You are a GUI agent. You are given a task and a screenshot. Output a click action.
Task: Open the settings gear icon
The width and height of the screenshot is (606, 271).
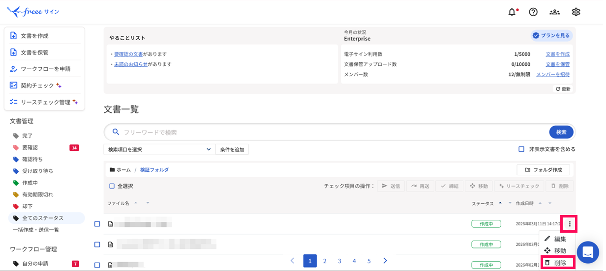point(576,12)
